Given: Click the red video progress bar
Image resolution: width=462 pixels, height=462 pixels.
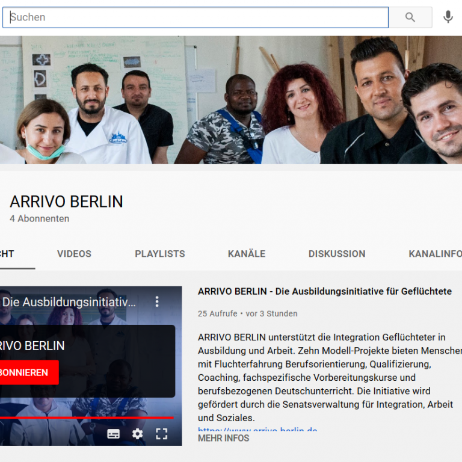Looking at the screenshot, I should [84, 417].
